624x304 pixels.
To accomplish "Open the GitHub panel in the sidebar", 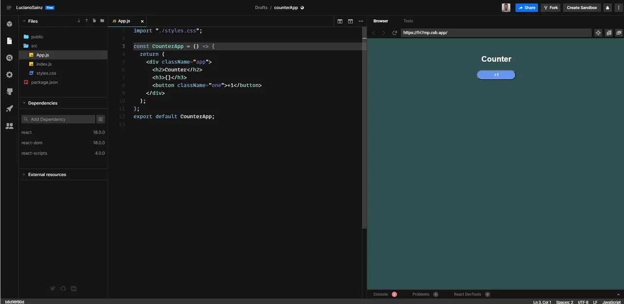I will tap(9, 91).
